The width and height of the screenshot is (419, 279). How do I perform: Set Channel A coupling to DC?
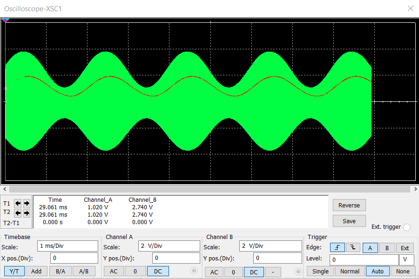(158, 271)
